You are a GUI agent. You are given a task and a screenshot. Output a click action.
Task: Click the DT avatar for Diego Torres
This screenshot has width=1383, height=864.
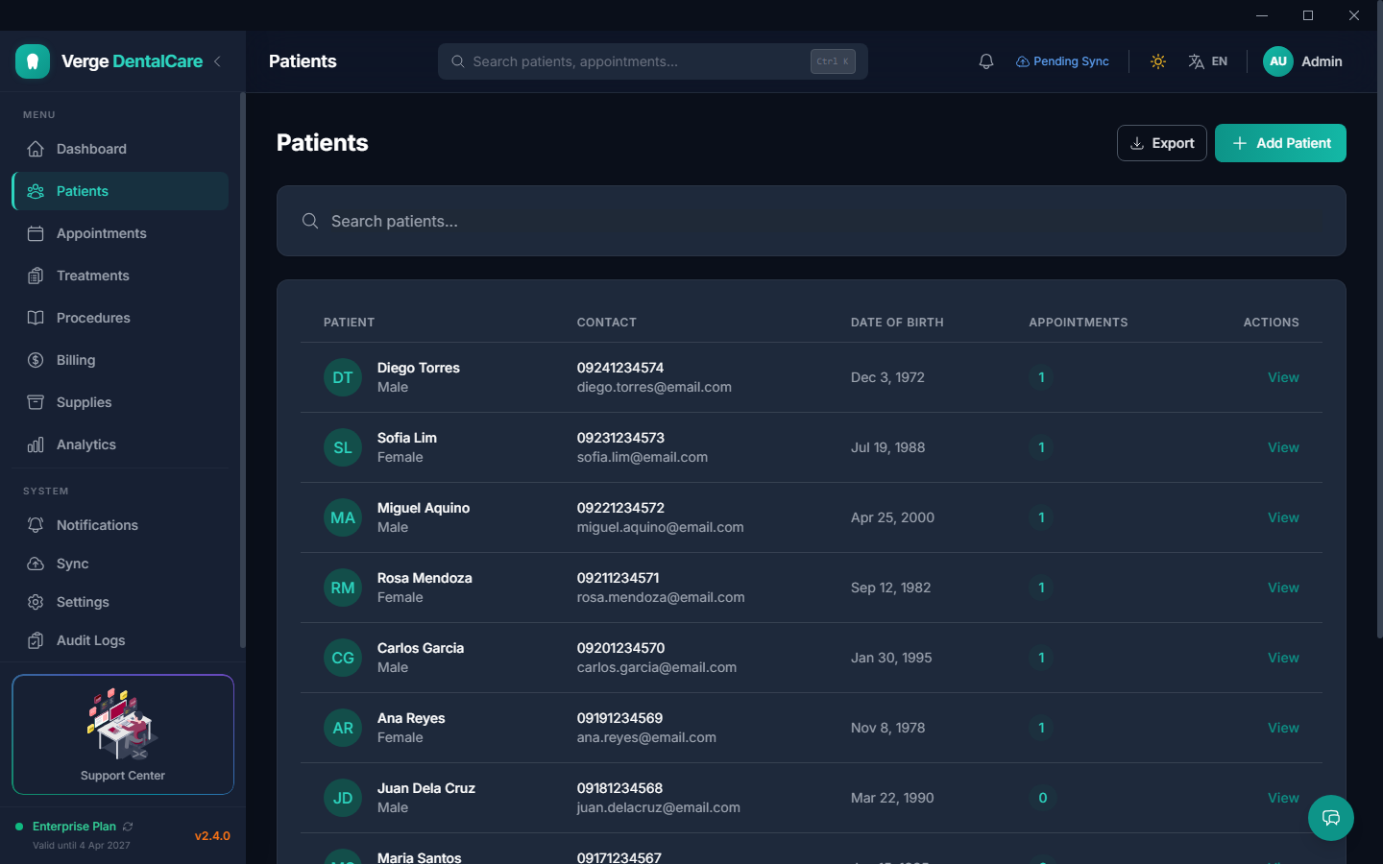click(343, 377)
